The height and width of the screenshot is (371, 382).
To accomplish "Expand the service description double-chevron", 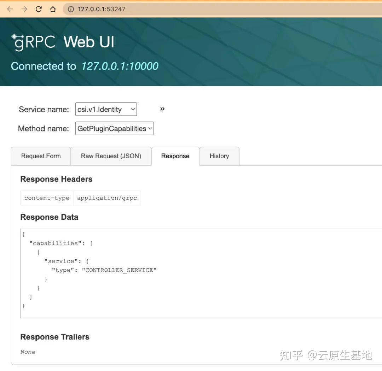I will click(162, 109).
